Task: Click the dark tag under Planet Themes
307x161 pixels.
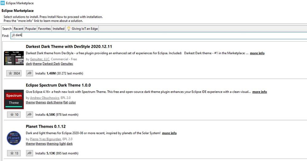Action: pos(69,144)
